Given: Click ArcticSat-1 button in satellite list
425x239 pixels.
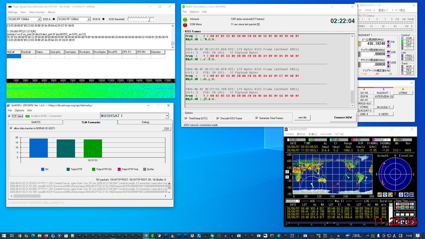Looking at the screenshot, I should click(384, 107).
